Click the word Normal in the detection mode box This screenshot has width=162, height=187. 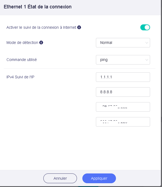coord(106,43)
